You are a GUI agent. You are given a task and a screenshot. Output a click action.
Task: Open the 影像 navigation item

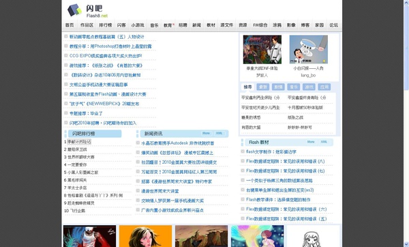291,25
